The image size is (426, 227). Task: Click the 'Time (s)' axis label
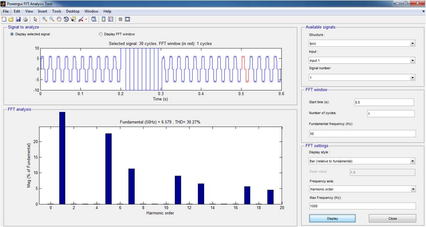tap(160, 99)
